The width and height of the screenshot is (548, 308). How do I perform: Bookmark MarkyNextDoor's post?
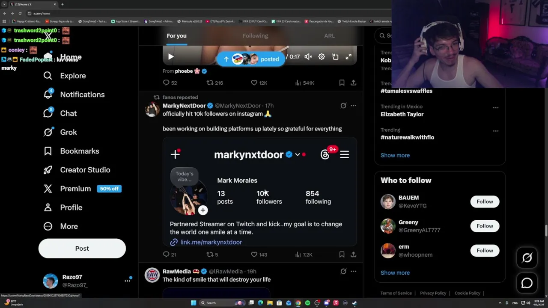tap(342, 255)
